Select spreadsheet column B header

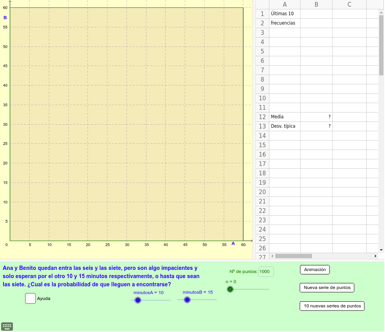click(x=317, y=4)
